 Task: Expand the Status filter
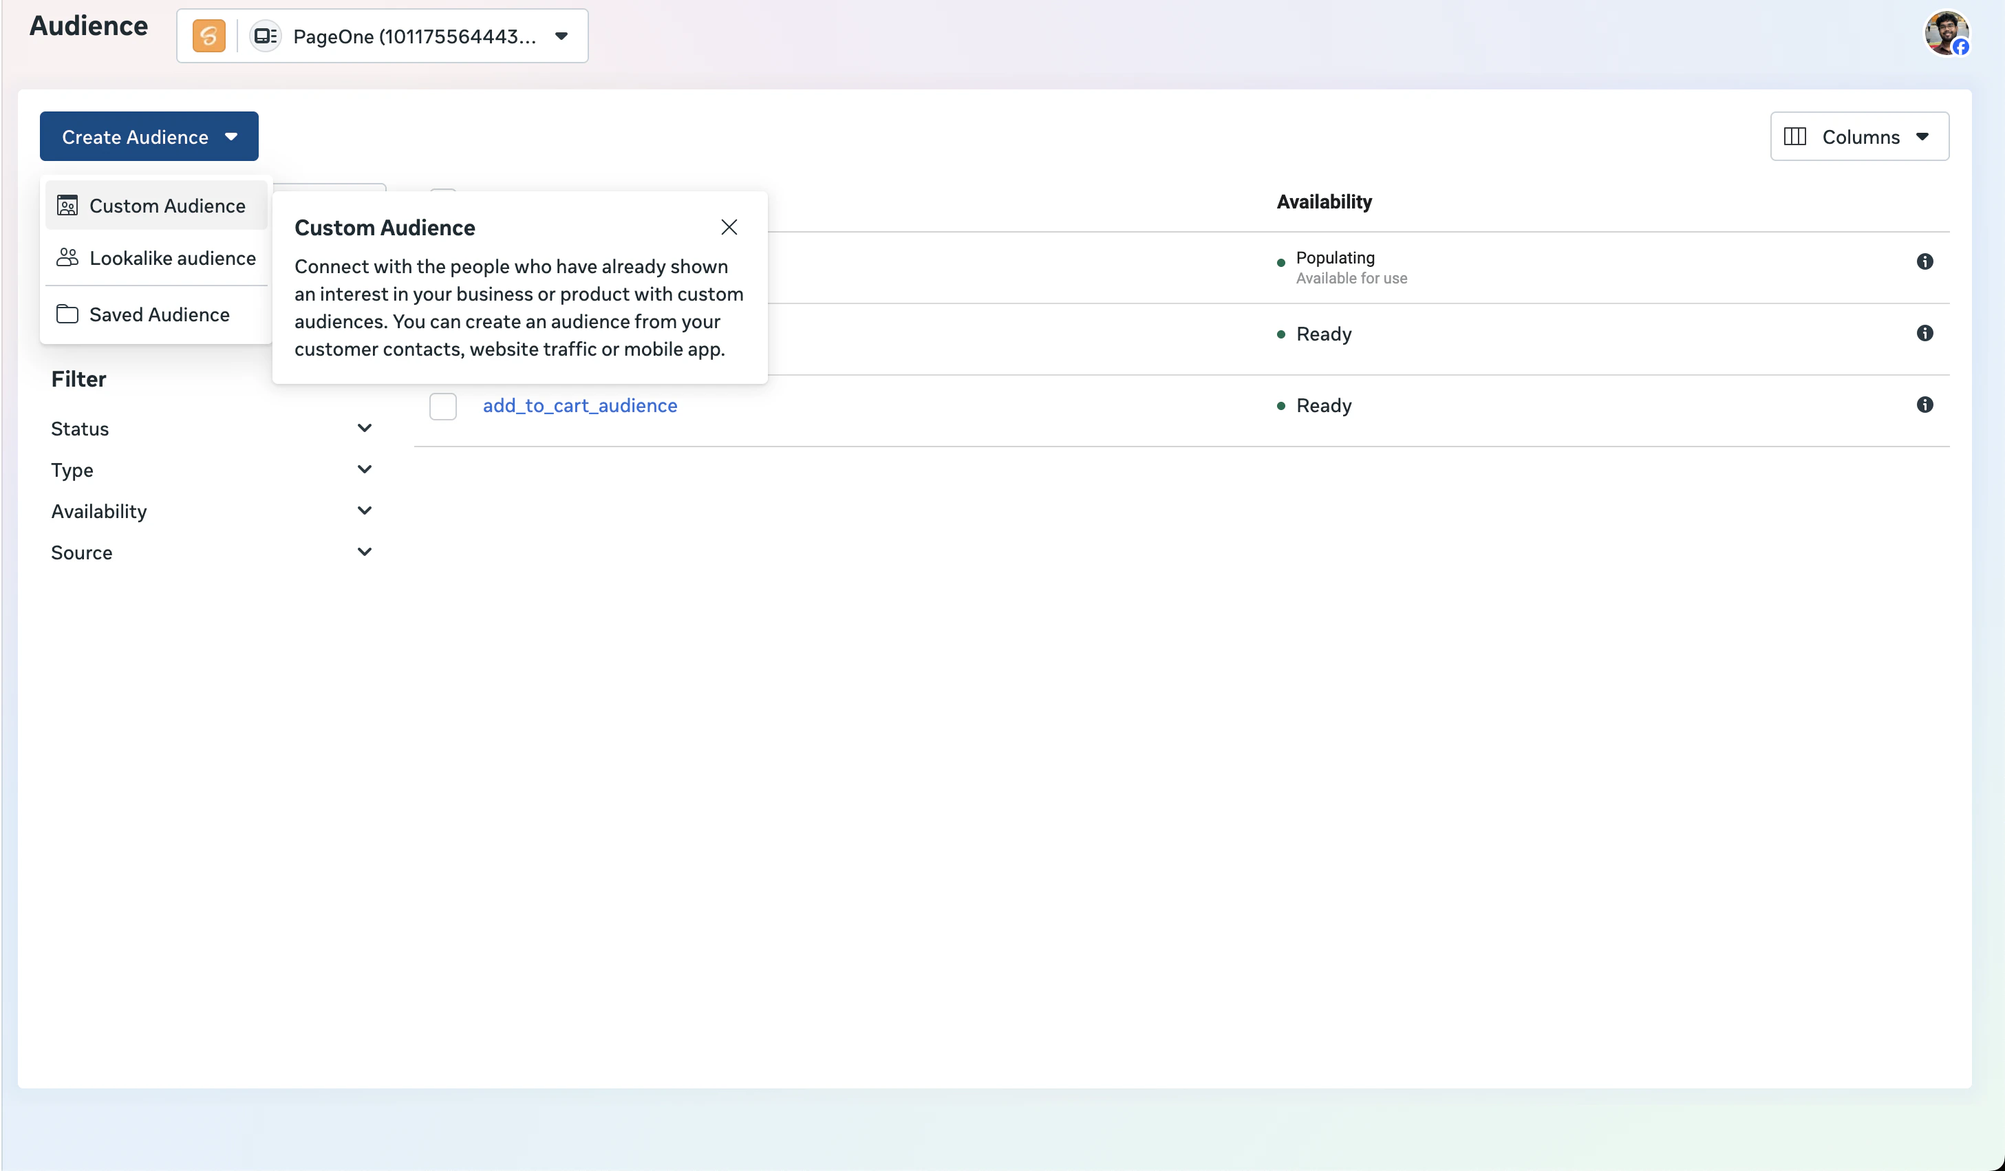click(363, 429)
